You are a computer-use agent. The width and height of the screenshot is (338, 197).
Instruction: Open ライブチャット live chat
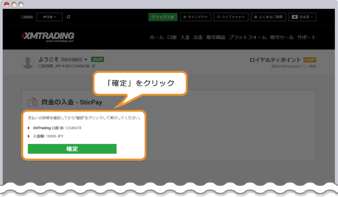[231, 17]
